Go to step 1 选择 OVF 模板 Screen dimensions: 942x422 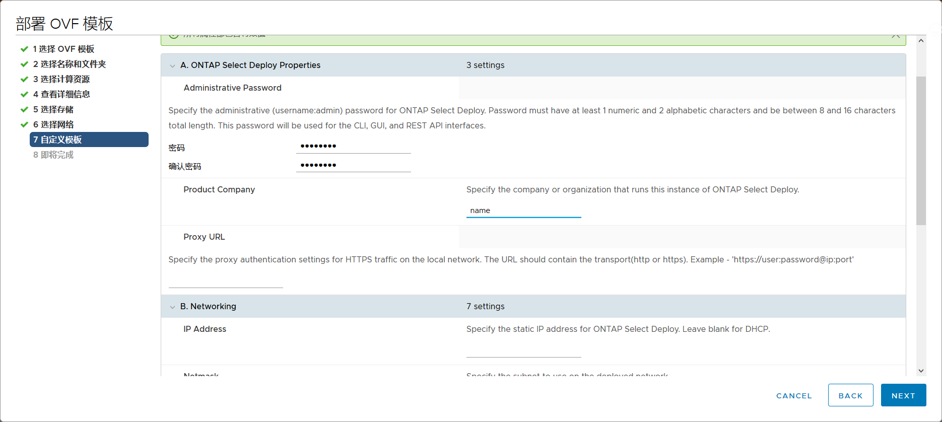click(x=63, y=49)
